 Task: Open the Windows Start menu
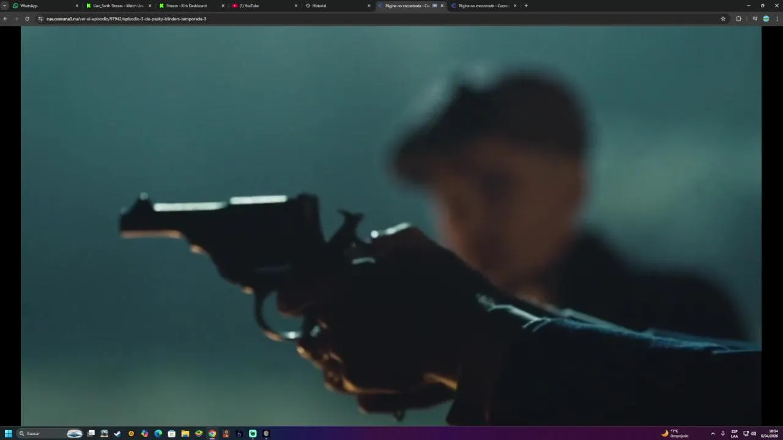click(9, 433)
